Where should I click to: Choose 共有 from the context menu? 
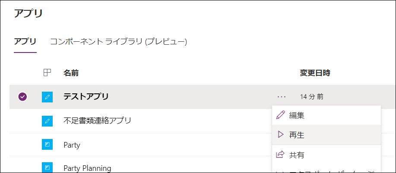pyautogui.click(x=326, y=154)
